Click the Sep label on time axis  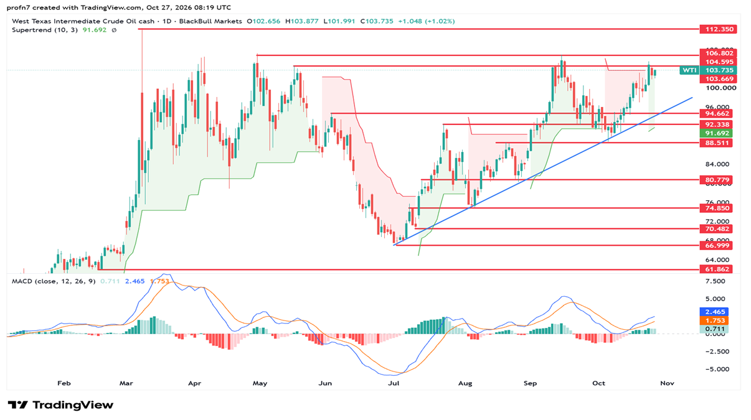click(531, 383)
